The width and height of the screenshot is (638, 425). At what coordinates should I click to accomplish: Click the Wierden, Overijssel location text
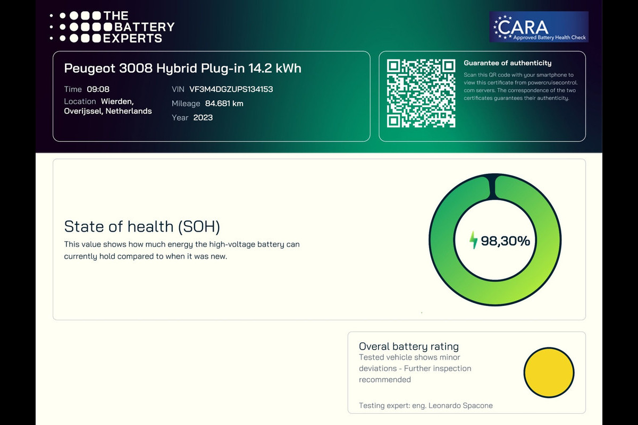(x=108, y=106)
